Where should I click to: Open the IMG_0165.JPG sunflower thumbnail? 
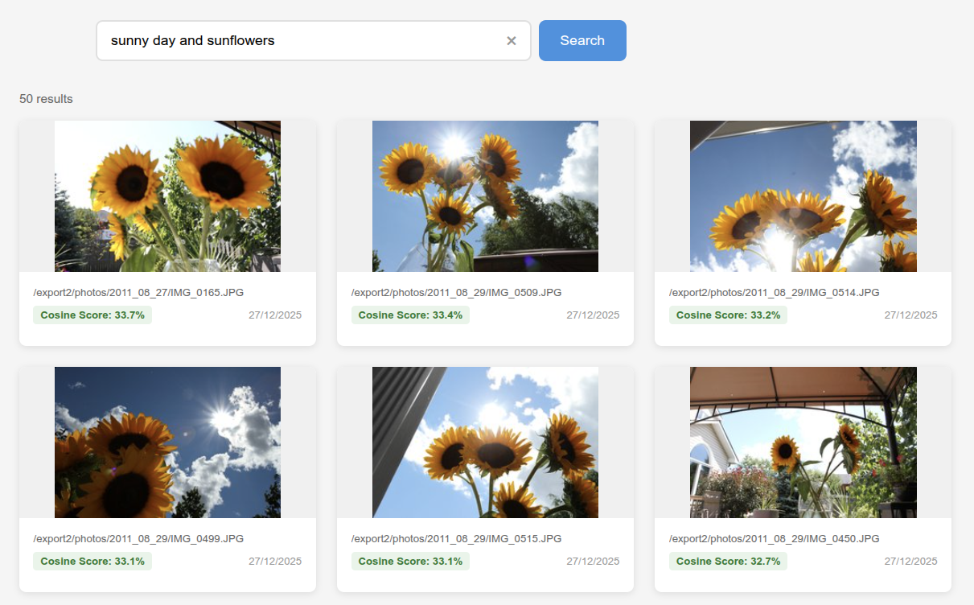pyautogui.click(x=167, y=195)
